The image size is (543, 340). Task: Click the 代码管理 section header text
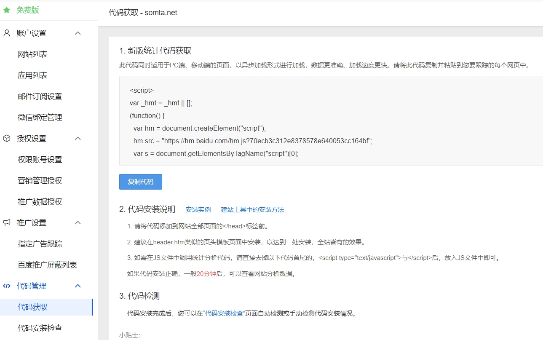32,286
